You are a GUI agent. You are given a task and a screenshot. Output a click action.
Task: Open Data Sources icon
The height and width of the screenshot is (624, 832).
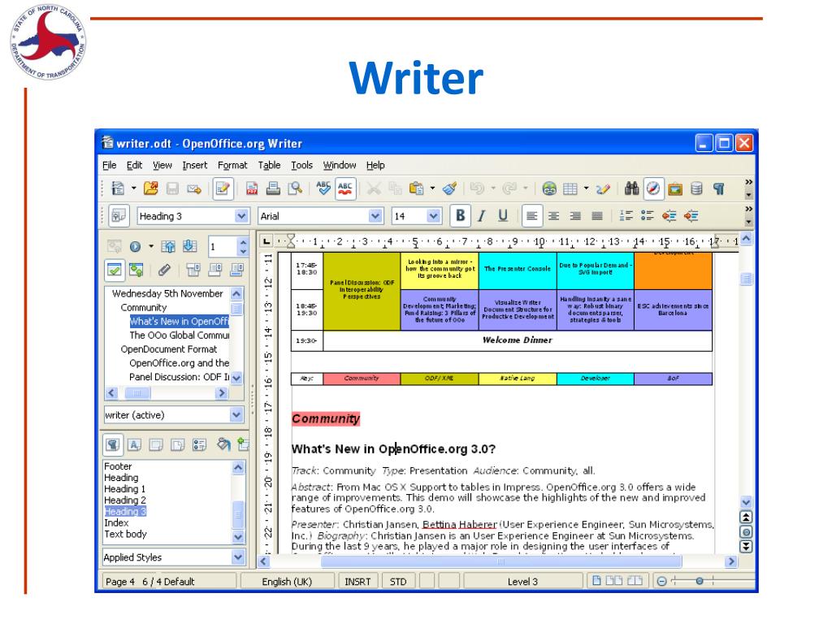point(696,188)
